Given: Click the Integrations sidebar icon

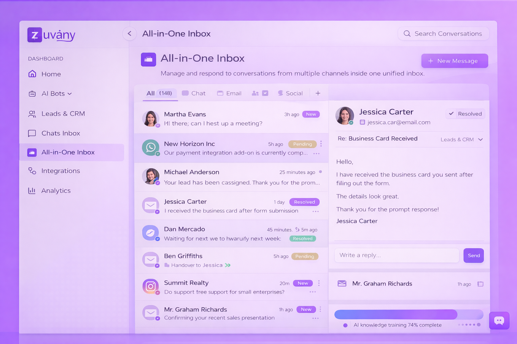Looking at the screenshot, I should tap(32, 171).
